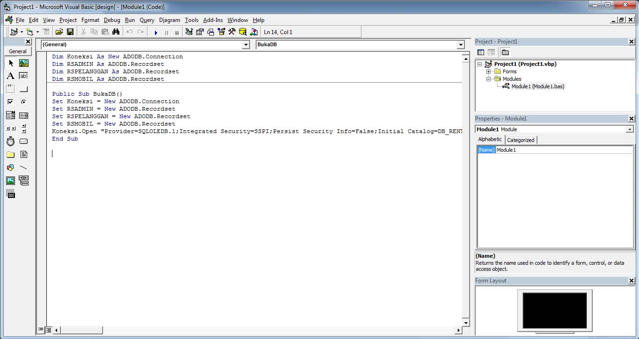Viewport: 639px width, 339px height.
Task: Click Open Project toolbar icon
Action: tap(59, 32)
